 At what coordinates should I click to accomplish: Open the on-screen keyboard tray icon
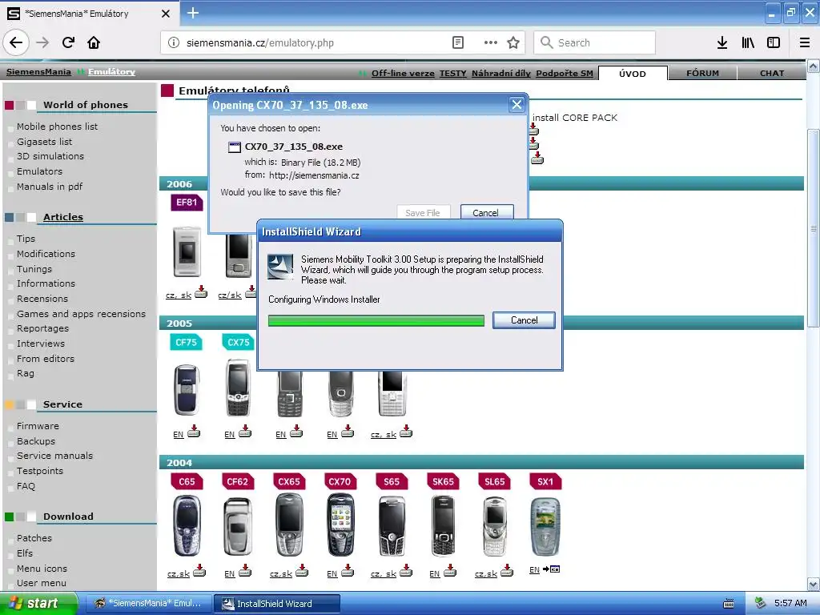pos(729,604)
